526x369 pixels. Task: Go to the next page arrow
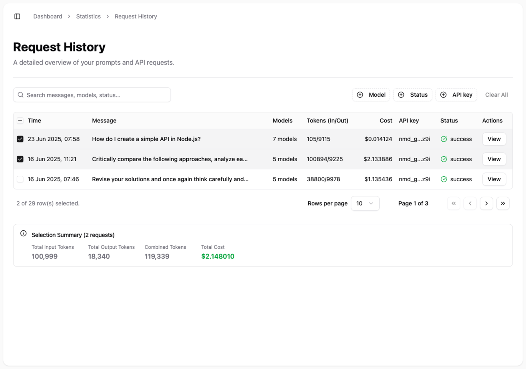pos(486,204)
